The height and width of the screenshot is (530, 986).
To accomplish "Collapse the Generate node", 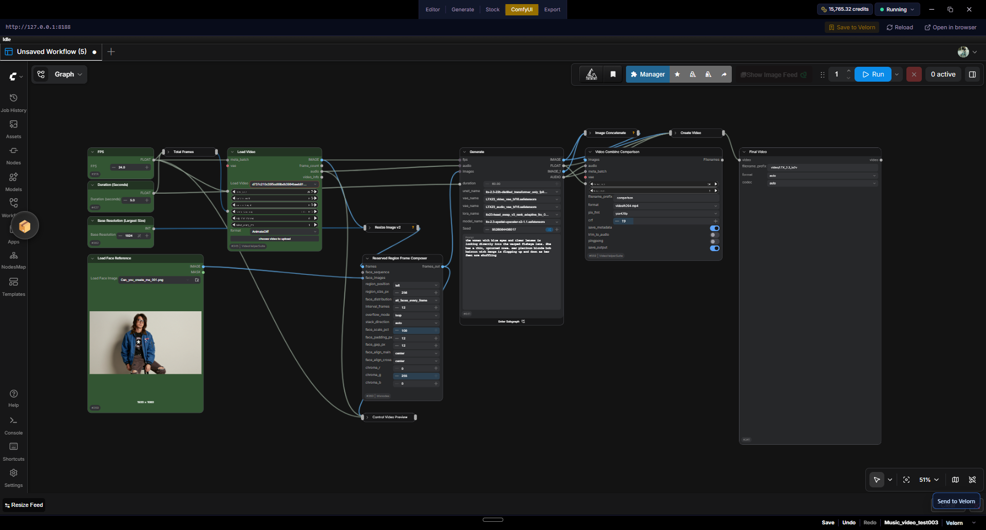I will [x=465, y=152].
